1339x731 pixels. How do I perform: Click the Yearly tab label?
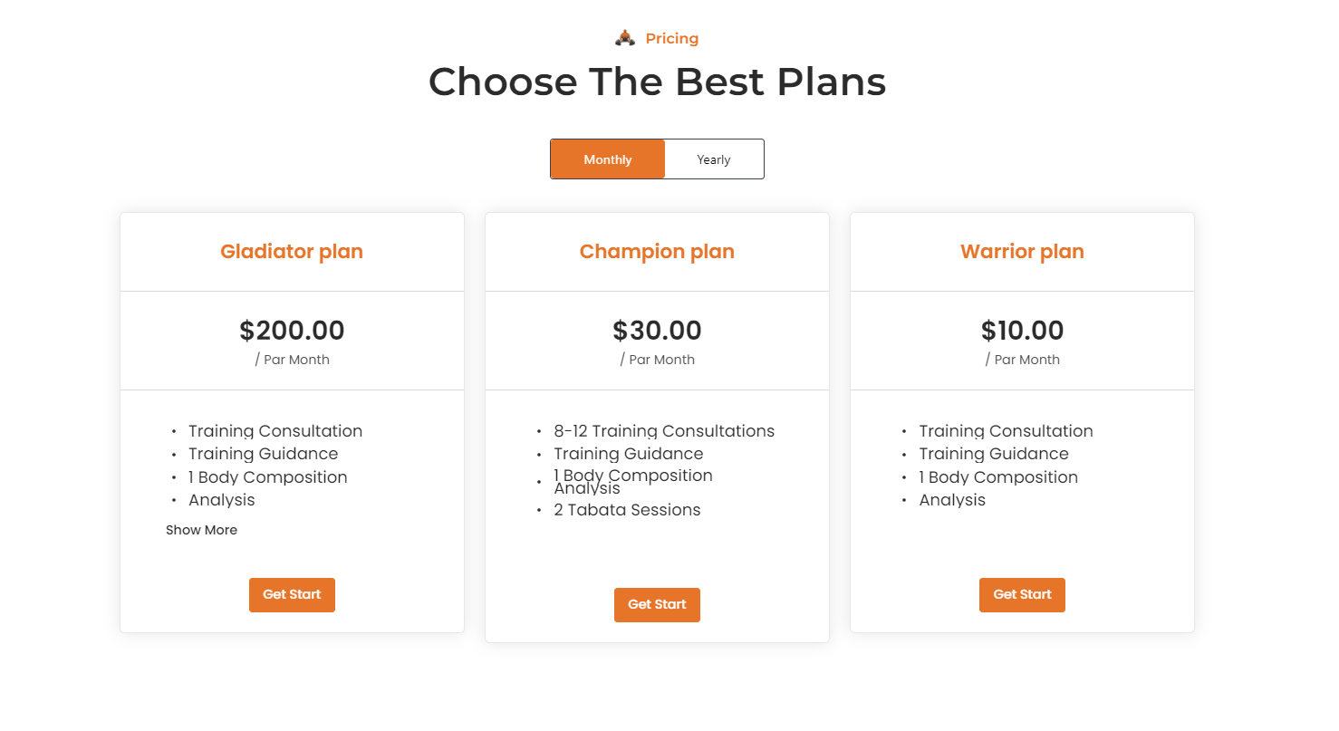click(714, 159)
